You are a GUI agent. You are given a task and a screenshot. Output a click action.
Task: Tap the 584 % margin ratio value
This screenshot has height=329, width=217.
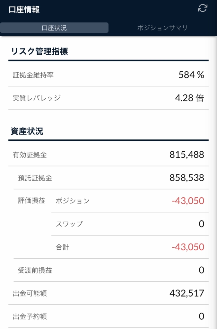click(191, 75)
